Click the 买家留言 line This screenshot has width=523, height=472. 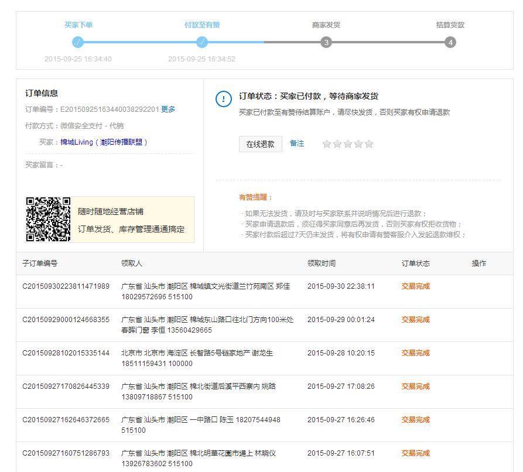[44, 165]
